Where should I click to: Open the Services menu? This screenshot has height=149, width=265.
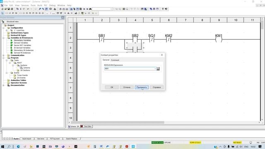coord(25,5)
